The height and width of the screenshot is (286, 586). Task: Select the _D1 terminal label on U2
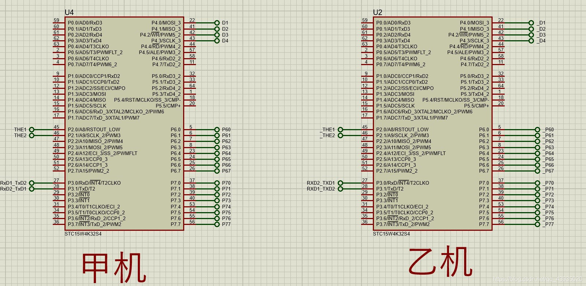541,23
